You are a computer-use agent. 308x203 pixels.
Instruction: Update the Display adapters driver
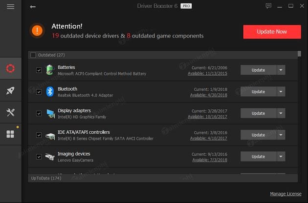coord(259,113)
